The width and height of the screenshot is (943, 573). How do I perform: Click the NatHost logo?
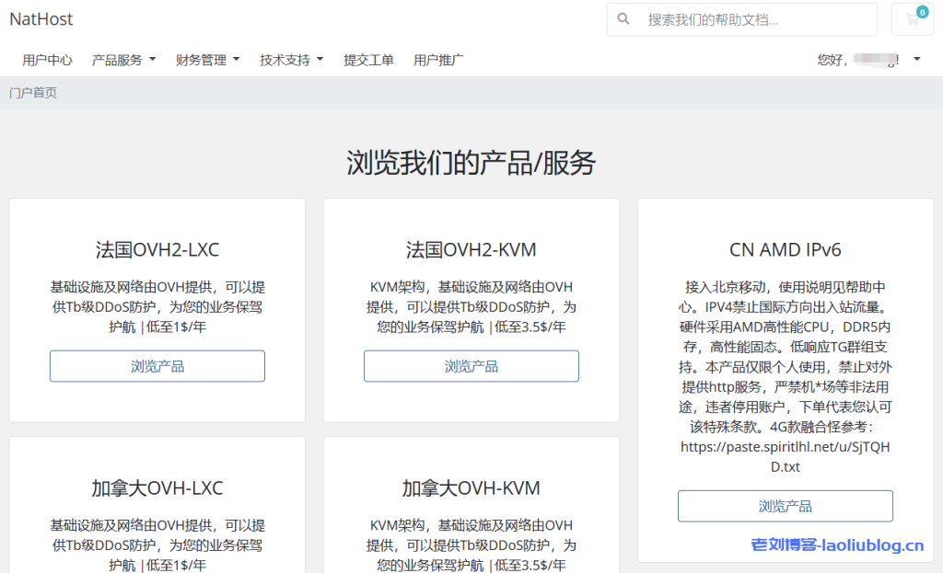coord(41,18)
